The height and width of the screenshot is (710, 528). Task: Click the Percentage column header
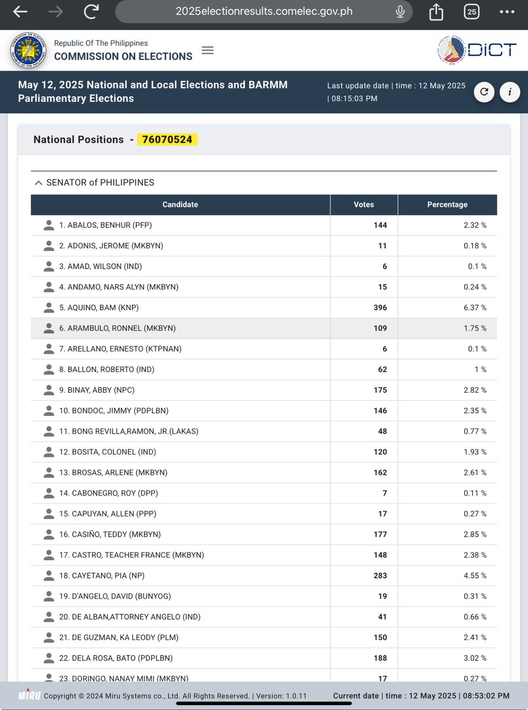tap(448, 205)
